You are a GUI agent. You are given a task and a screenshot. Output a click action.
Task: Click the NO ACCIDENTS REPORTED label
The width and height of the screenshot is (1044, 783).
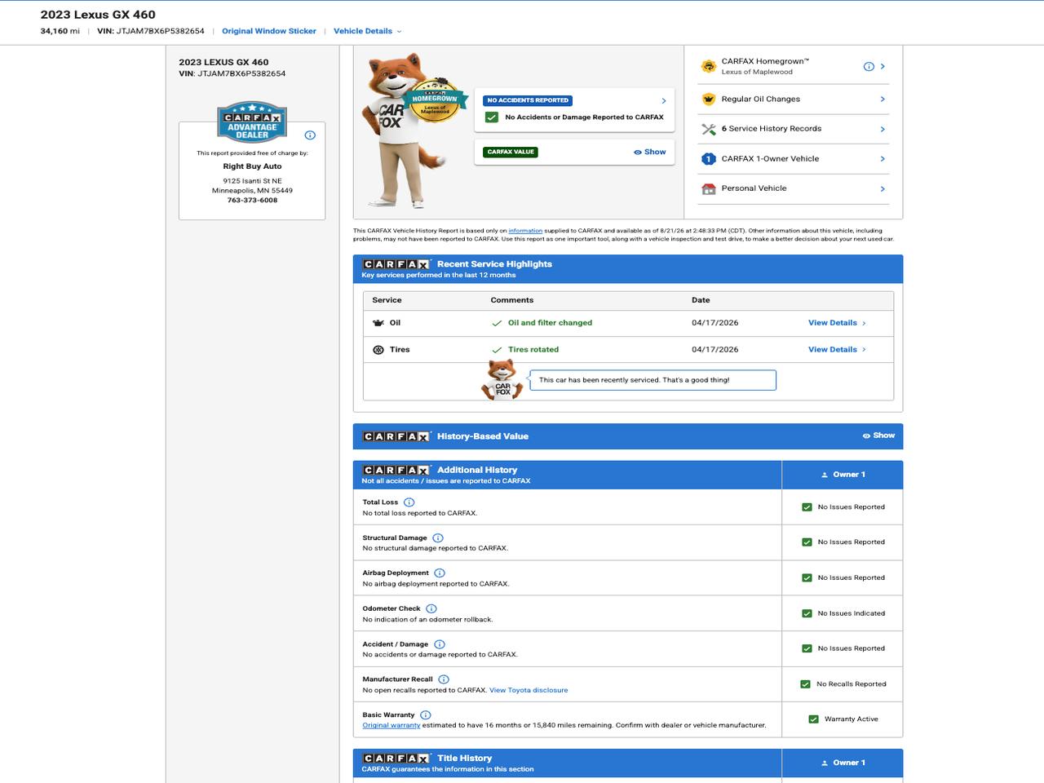[x=528, y=100]
